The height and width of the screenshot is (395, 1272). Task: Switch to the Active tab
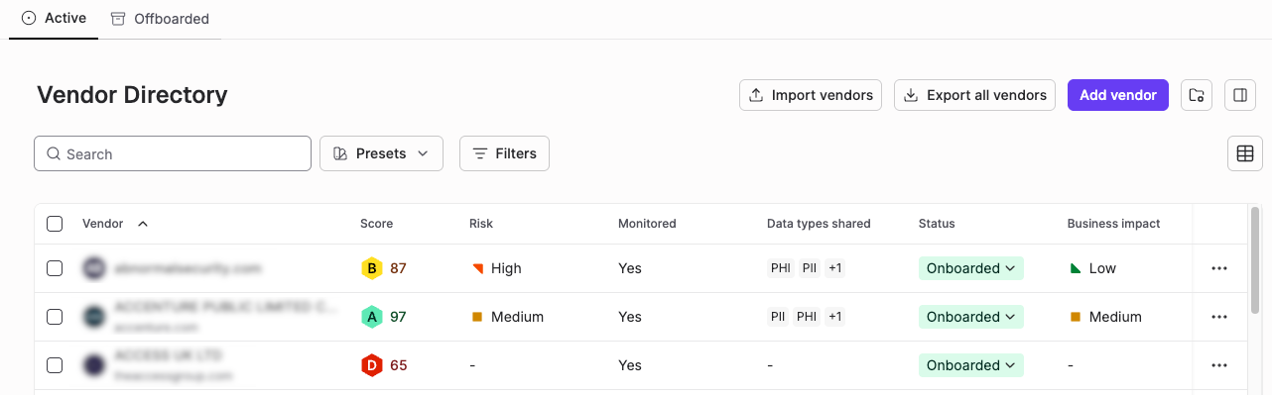click(54, 18)
